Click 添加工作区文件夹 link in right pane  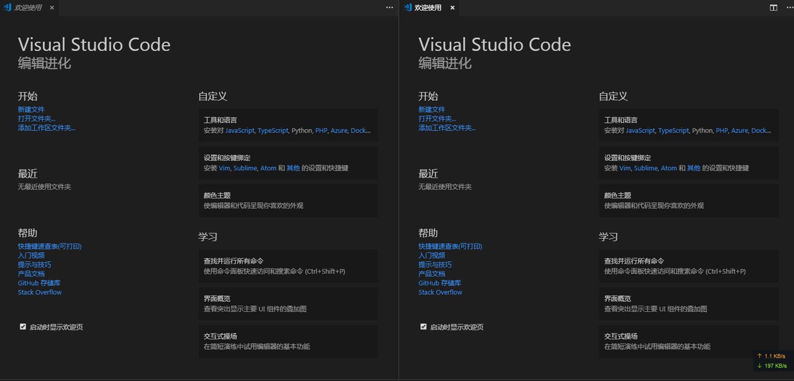coord(447,128)
